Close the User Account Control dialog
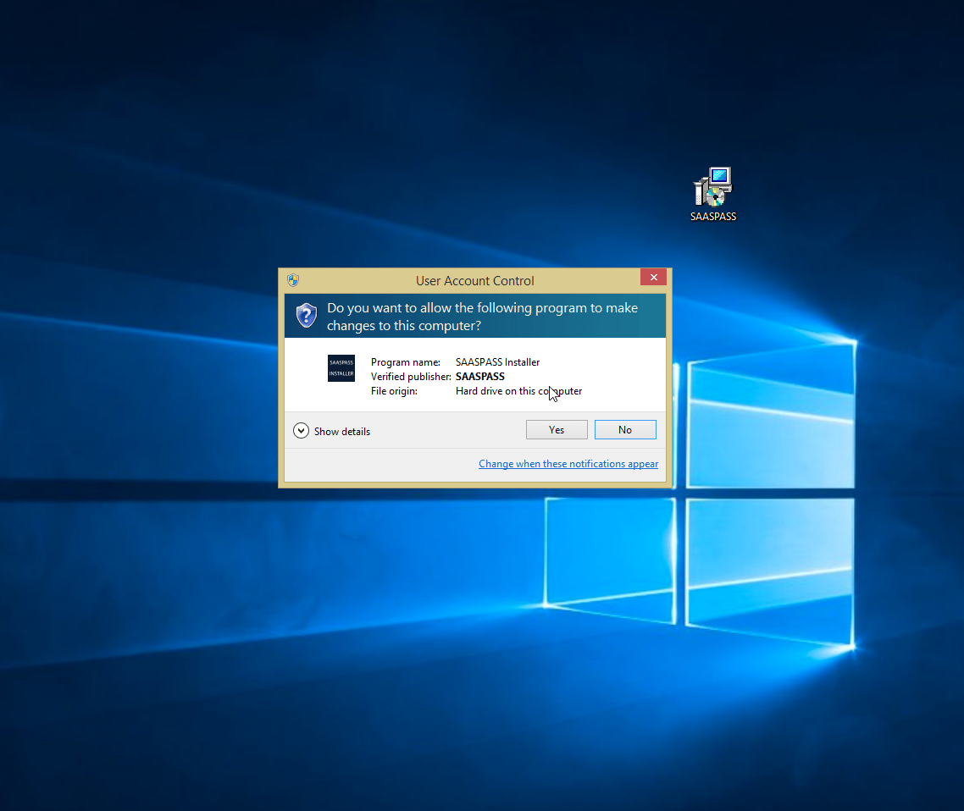The image size is (964, 811). click(x=653, y=277)
